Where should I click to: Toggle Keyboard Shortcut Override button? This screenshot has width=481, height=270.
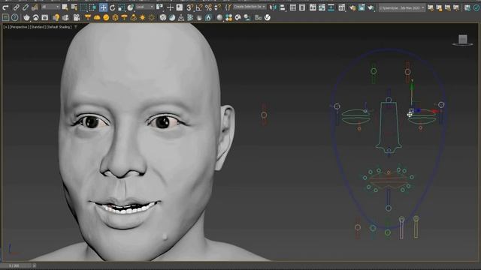pyautogui.click(x=180, y=7)
